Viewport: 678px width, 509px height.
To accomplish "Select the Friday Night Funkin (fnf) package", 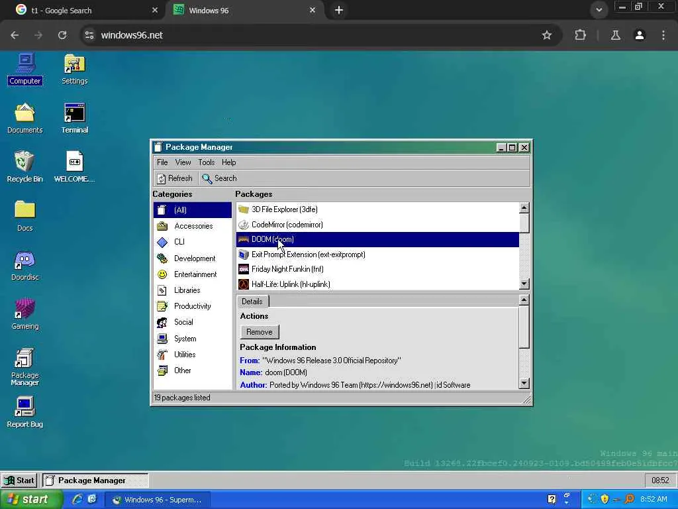I will coord(377,269).
